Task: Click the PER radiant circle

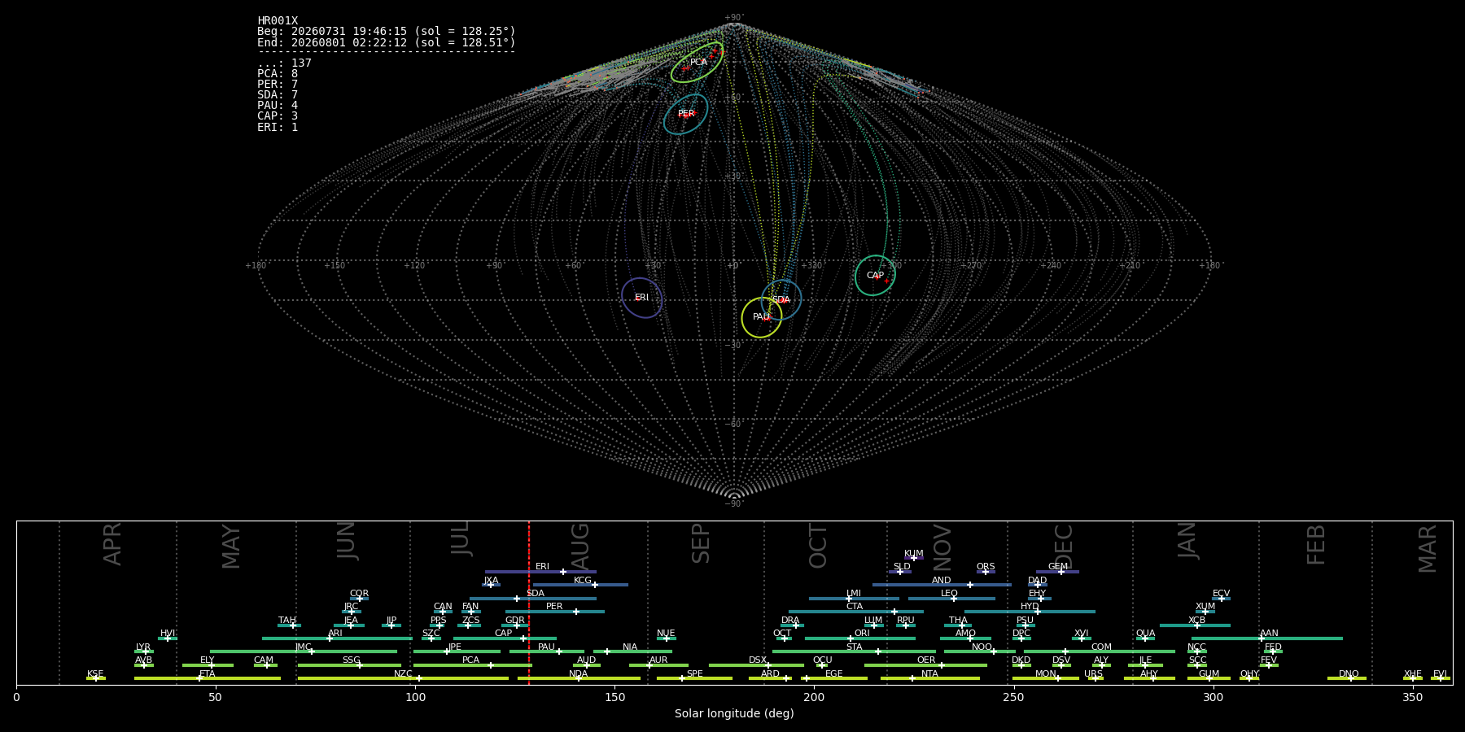Action: 686,114
